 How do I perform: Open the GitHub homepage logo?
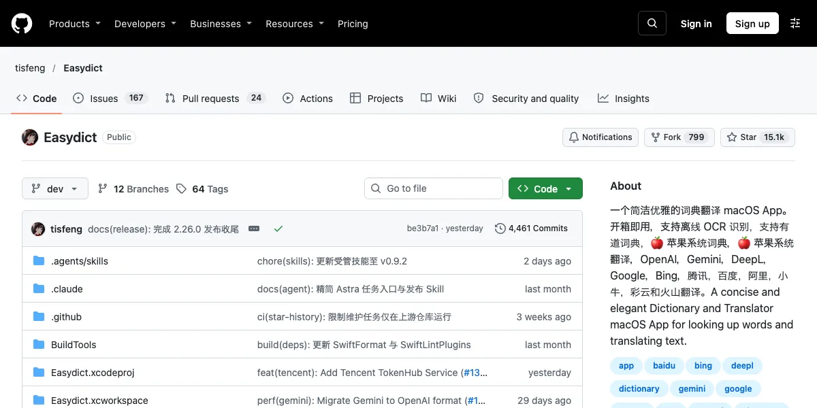tap(22, 24)
